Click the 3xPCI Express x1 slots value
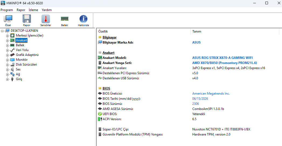Screen dimensions: 282x146 coord(229,68)
